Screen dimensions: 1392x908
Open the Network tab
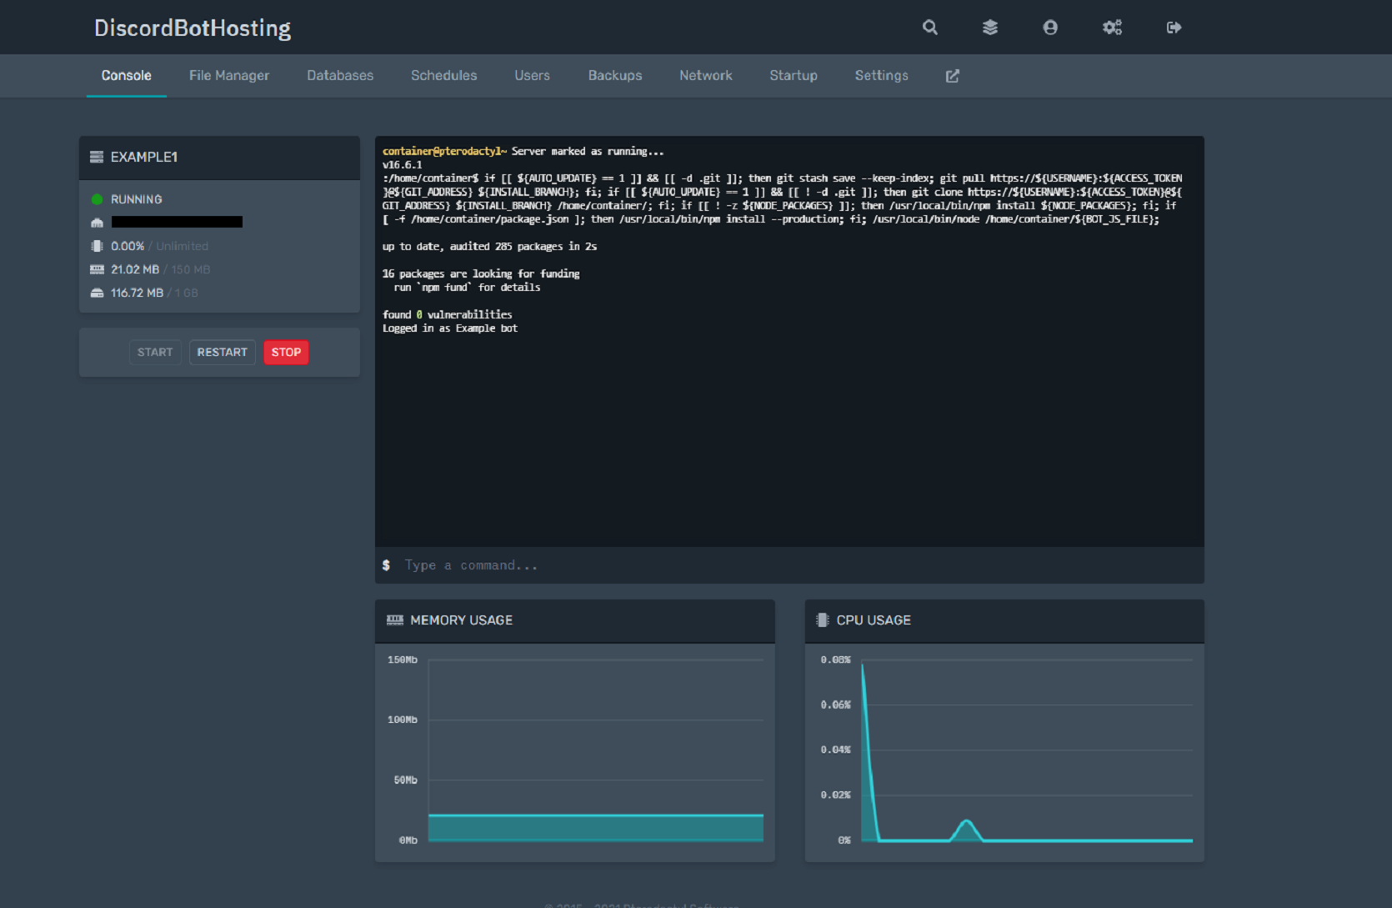tap(705, 76)
